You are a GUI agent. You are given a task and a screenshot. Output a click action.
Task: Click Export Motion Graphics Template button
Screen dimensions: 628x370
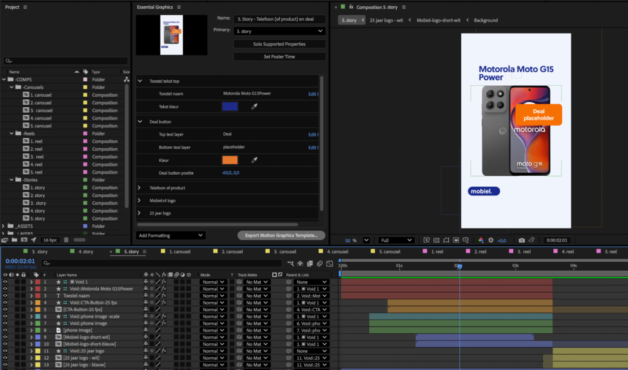(x=281, y=235)
